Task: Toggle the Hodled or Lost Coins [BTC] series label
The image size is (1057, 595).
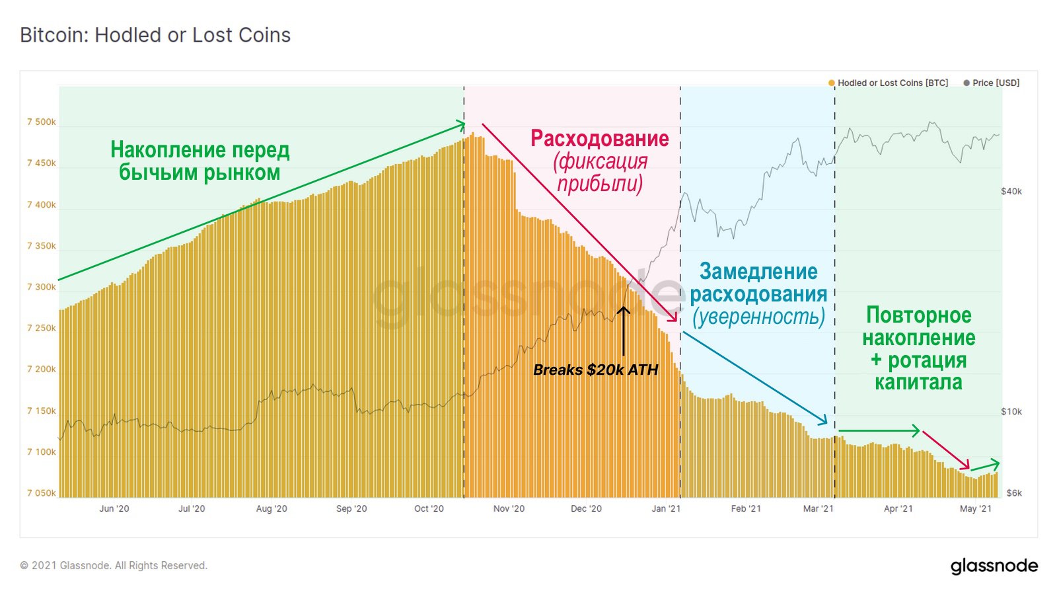Action: pyautogui.click(x=893, y=83)
